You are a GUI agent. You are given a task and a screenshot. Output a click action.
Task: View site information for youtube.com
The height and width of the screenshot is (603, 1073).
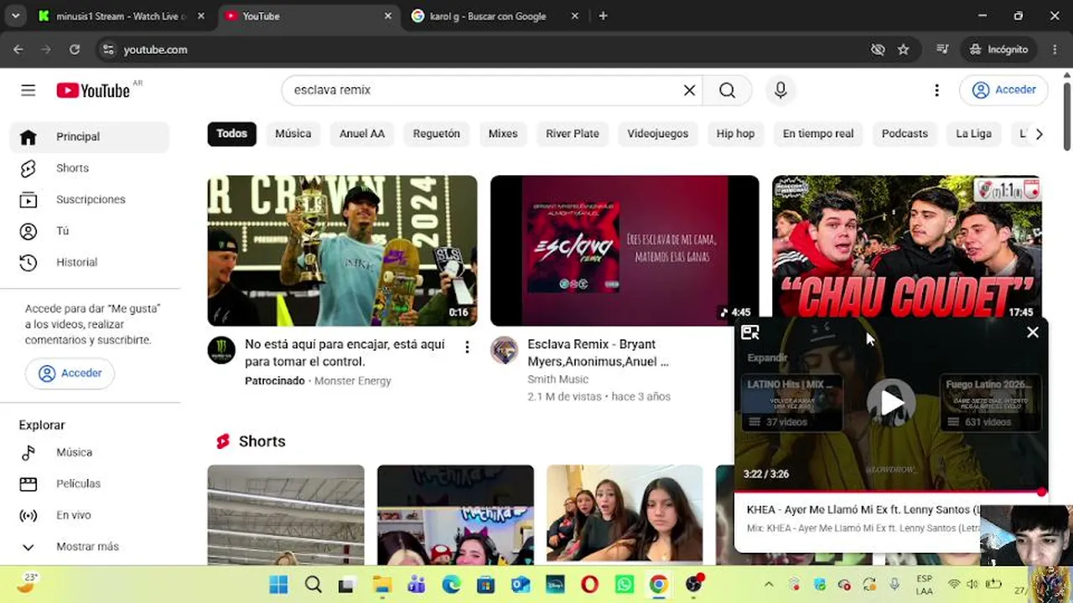tap(107, 49)
